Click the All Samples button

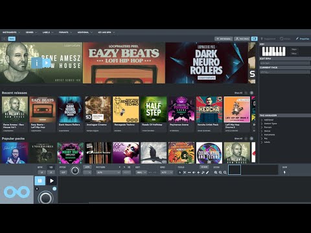pos(224,39)
